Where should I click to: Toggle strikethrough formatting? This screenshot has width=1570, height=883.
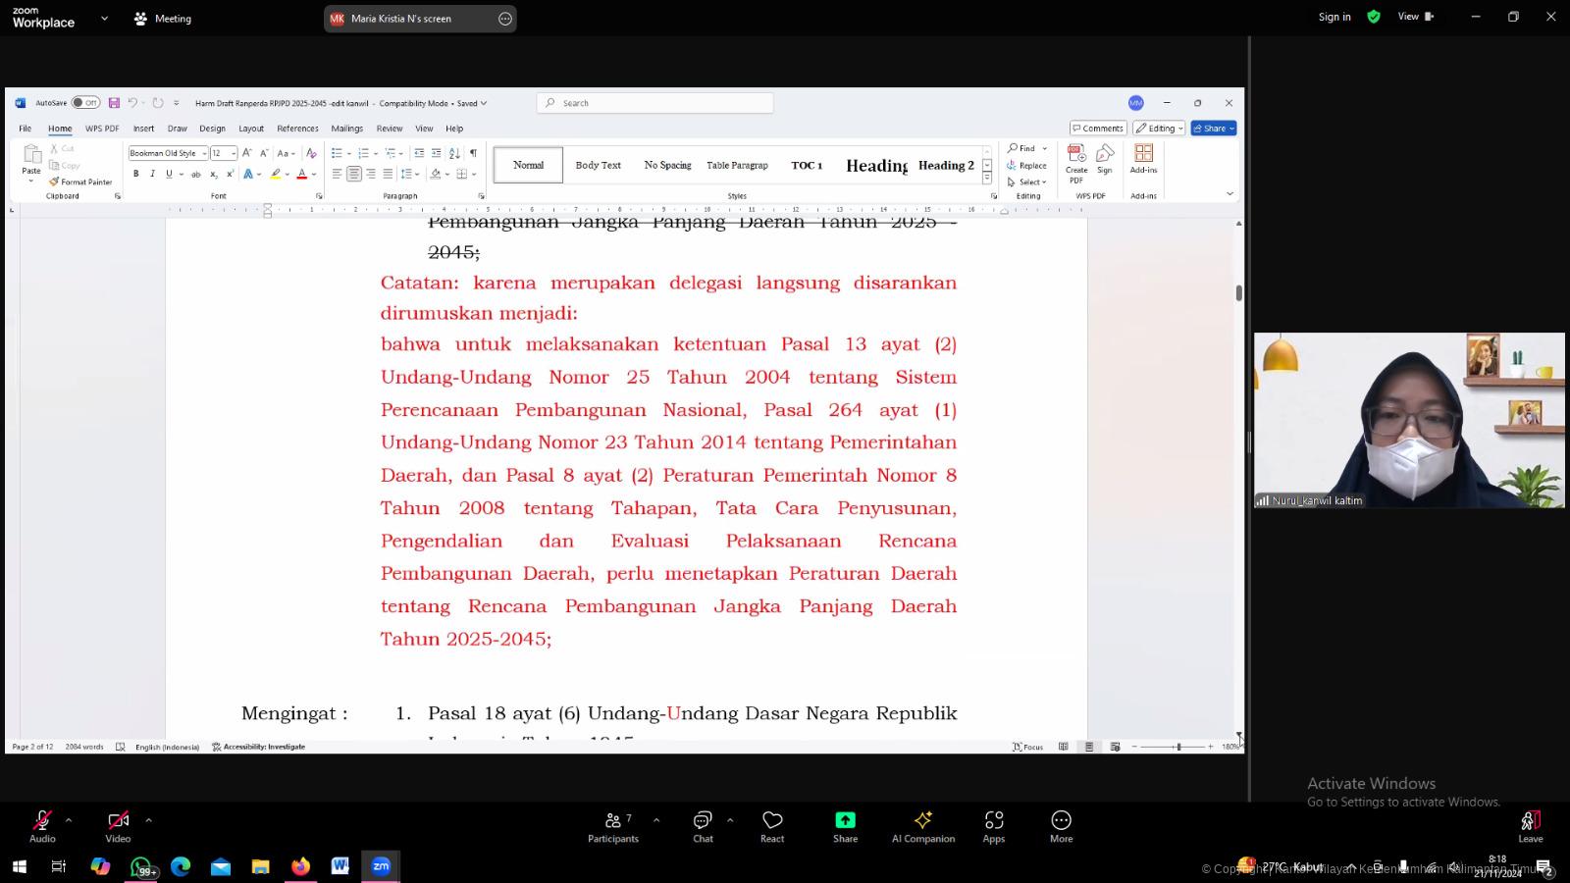[196, 174]
